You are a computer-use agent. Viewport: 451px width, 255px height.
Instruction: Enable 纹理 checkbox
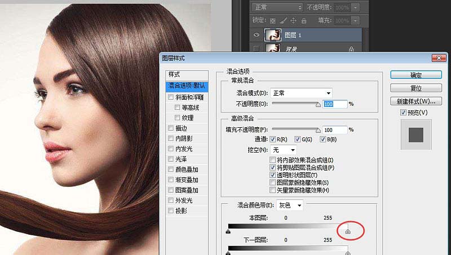(x=178, y=118)
